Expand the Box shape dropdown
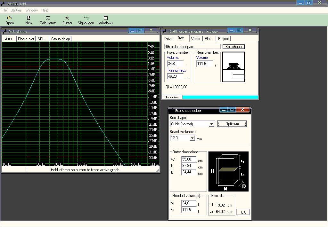Viewport: 328px width, 227px height. tap(211, 124)
